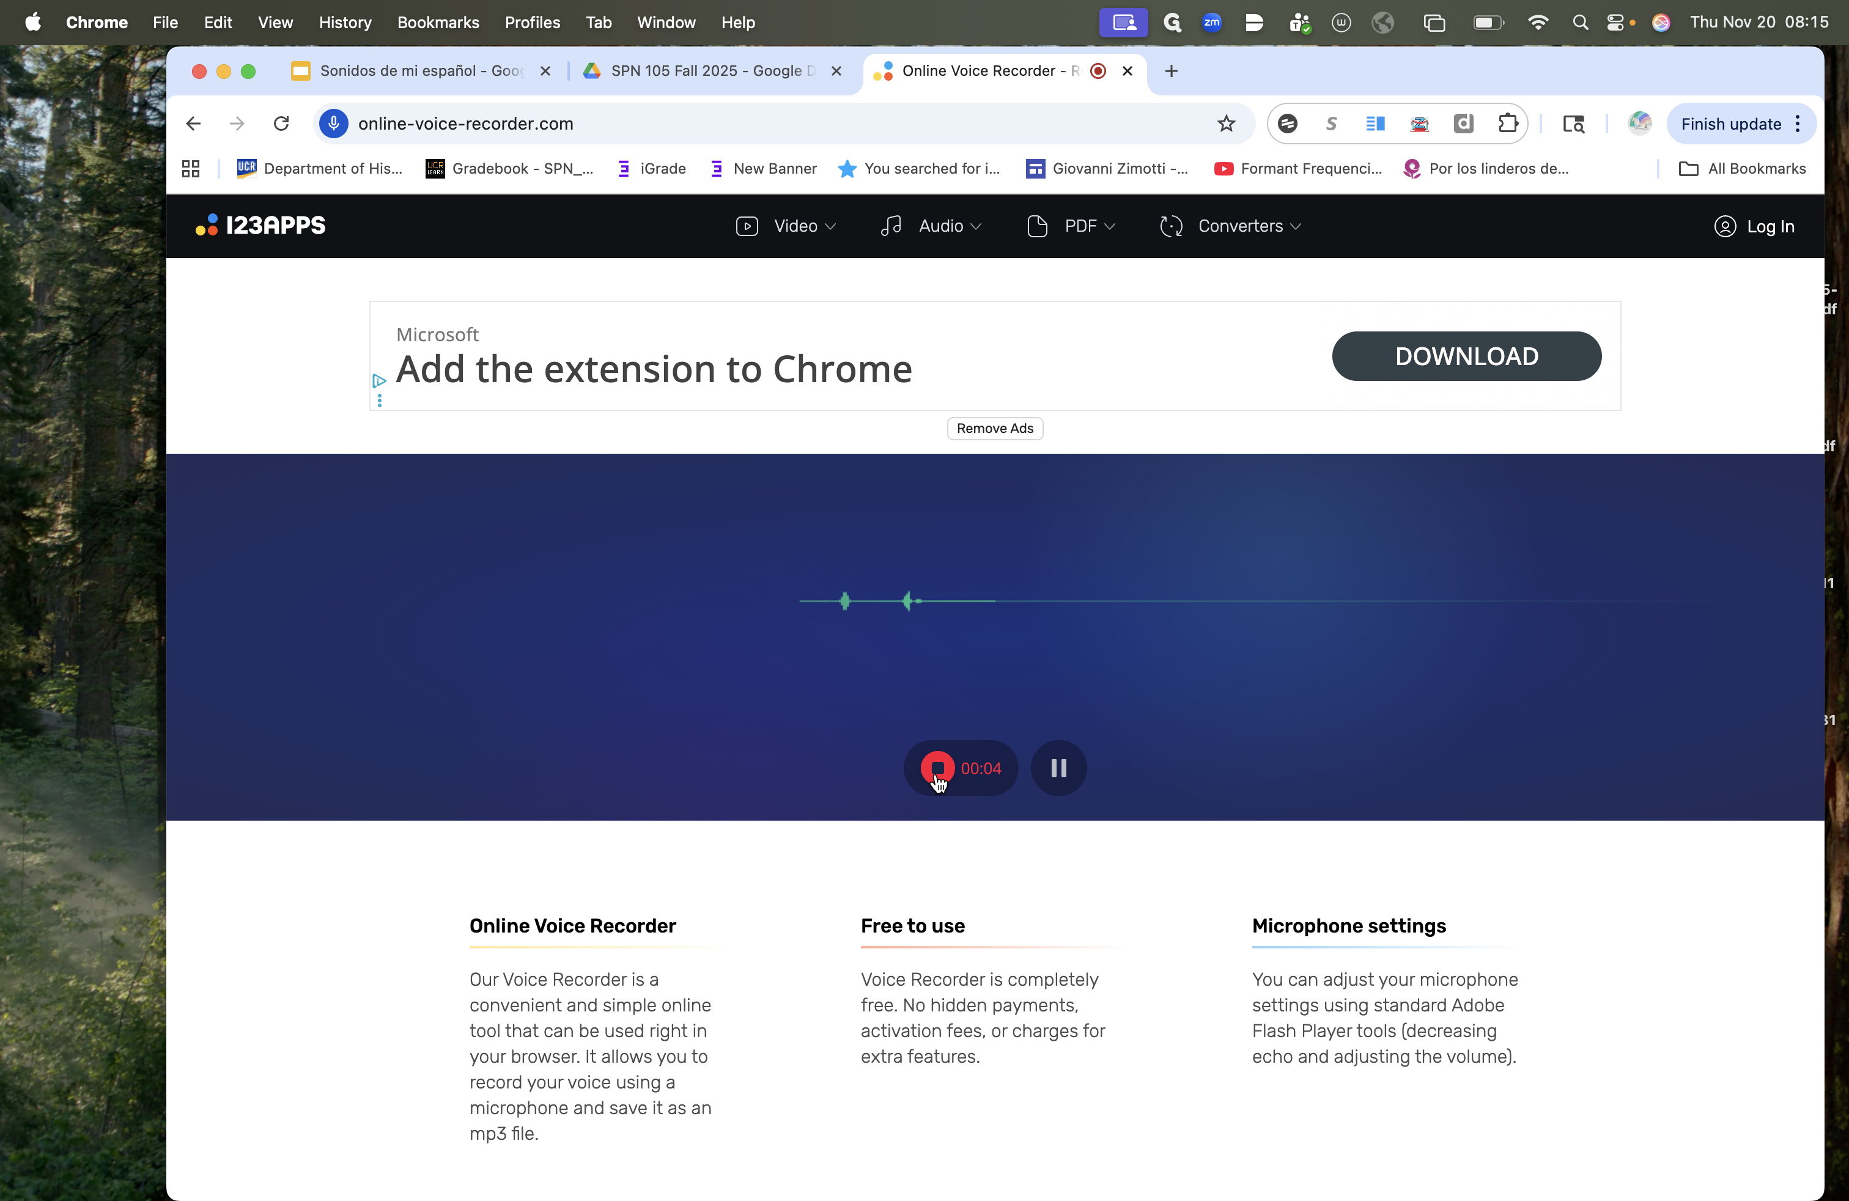Screen dimensions: 1849x1201
Task: Open the Chrome extensions puzzle icon
Action: [x=1507, y=124]
